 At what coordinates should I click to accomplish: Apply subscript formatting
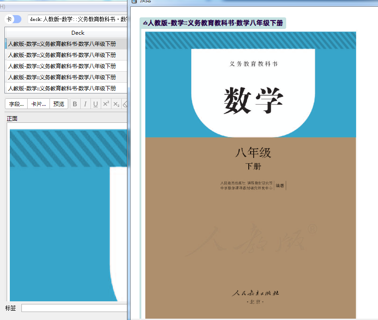click(x=116, y=104)
